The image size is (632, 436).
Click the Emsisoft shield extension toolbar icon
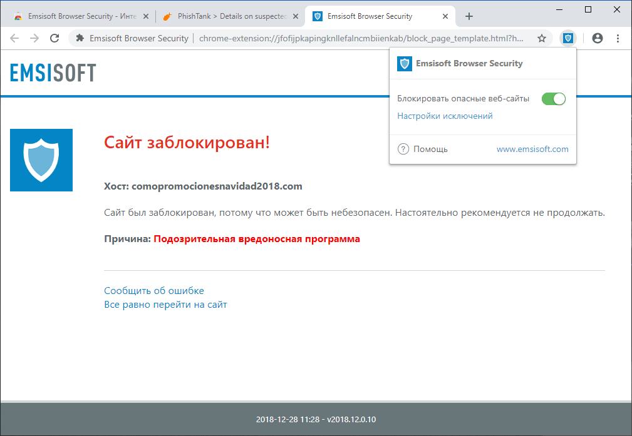(x=568, y=38)
